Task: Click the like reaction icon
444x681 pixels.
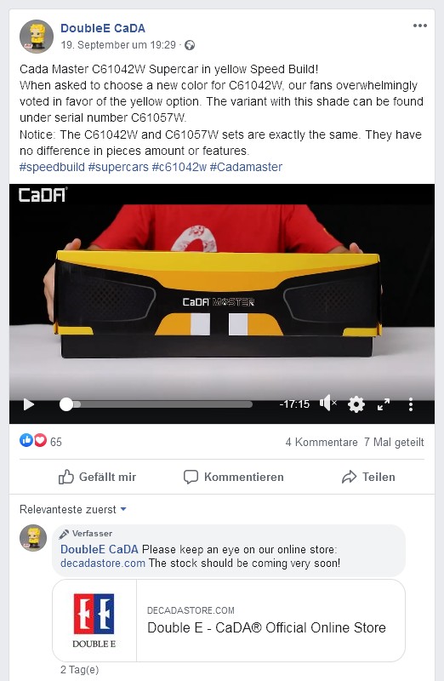Action: point(26,440)
